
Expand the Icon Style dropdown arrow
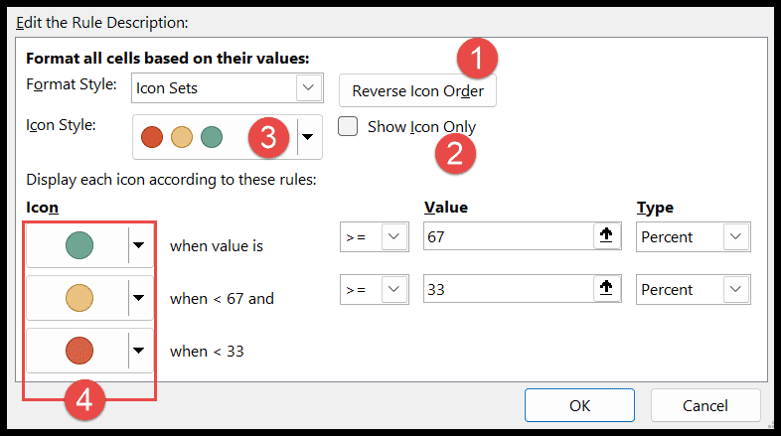point(308,137)
